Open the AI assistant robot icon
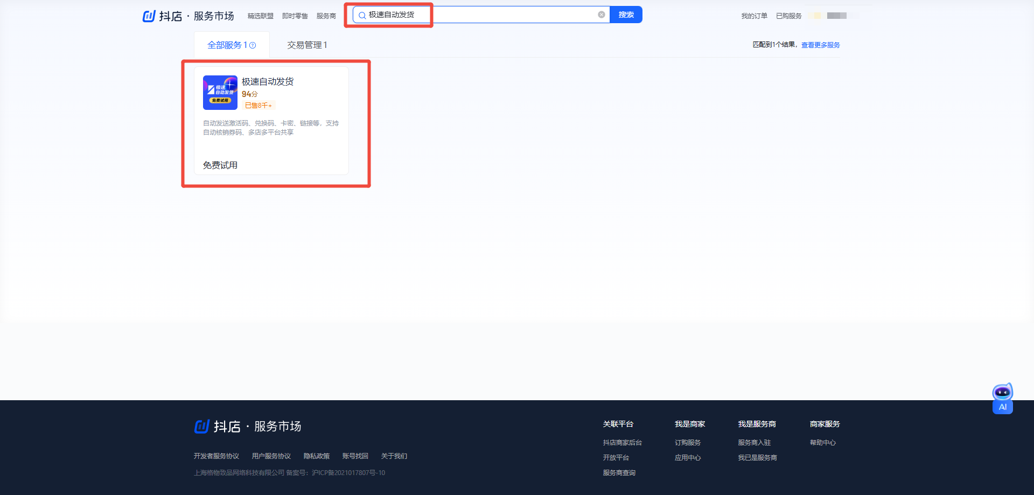The height and width of the screenshot is (495, 1034). (1002, 398)
